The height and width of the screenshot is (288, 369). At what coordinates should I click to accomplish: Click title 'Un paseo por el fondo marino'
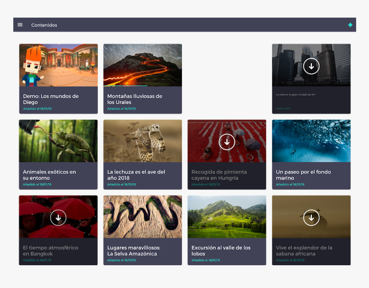303,175
